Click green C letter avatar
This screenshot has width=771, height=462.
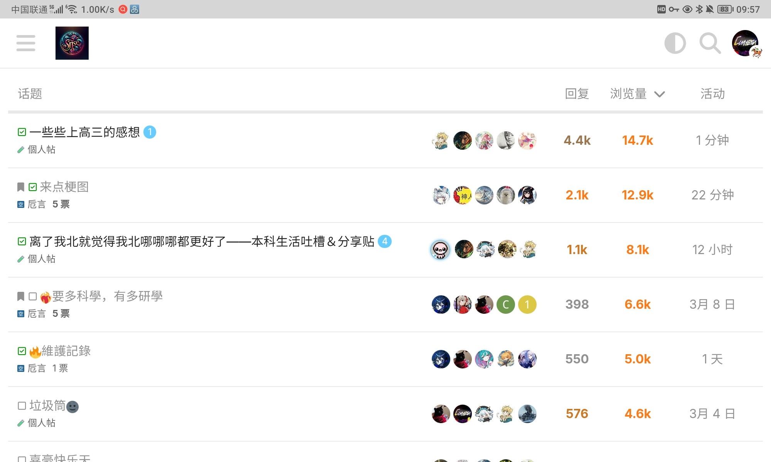click(x=505, y=305)
